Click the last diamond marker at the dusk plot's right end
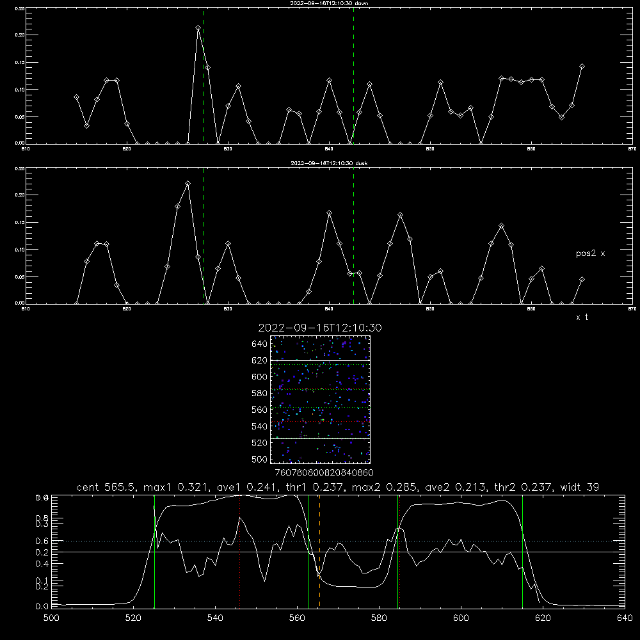Image resolution: width=640 pixels, height=640 pixels. click(582, 280)
